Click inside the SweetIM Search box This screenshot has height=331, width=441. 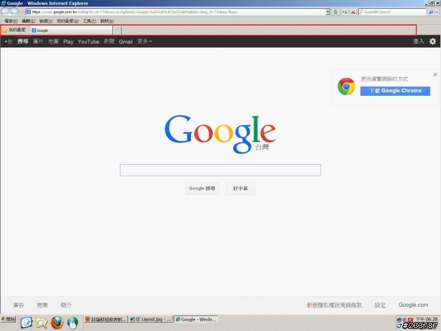392,12
